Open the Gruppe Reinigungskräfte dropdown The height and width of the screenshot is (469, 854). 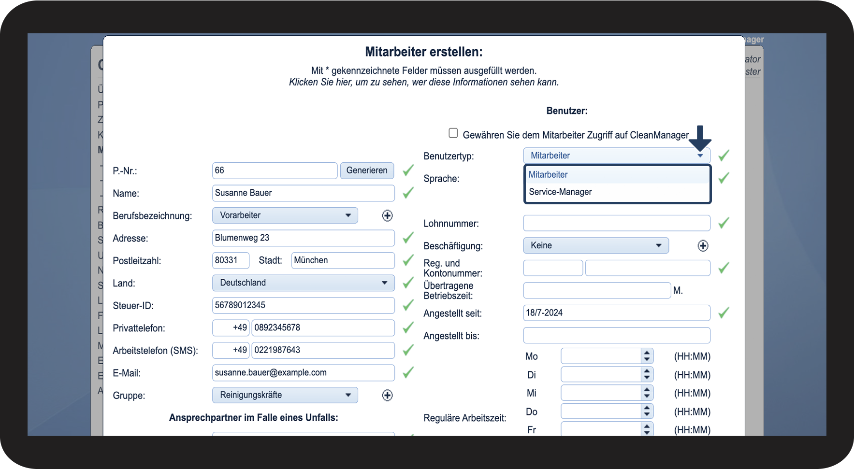pyautogui.click(x=285, y=395)
